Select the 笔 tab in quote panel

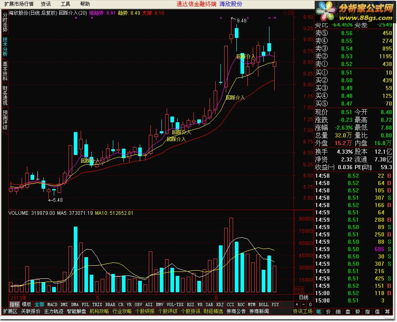[x=318, y=312]
